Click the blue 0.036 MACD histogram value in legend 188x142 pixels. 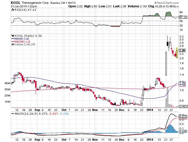tap(64, 114)
